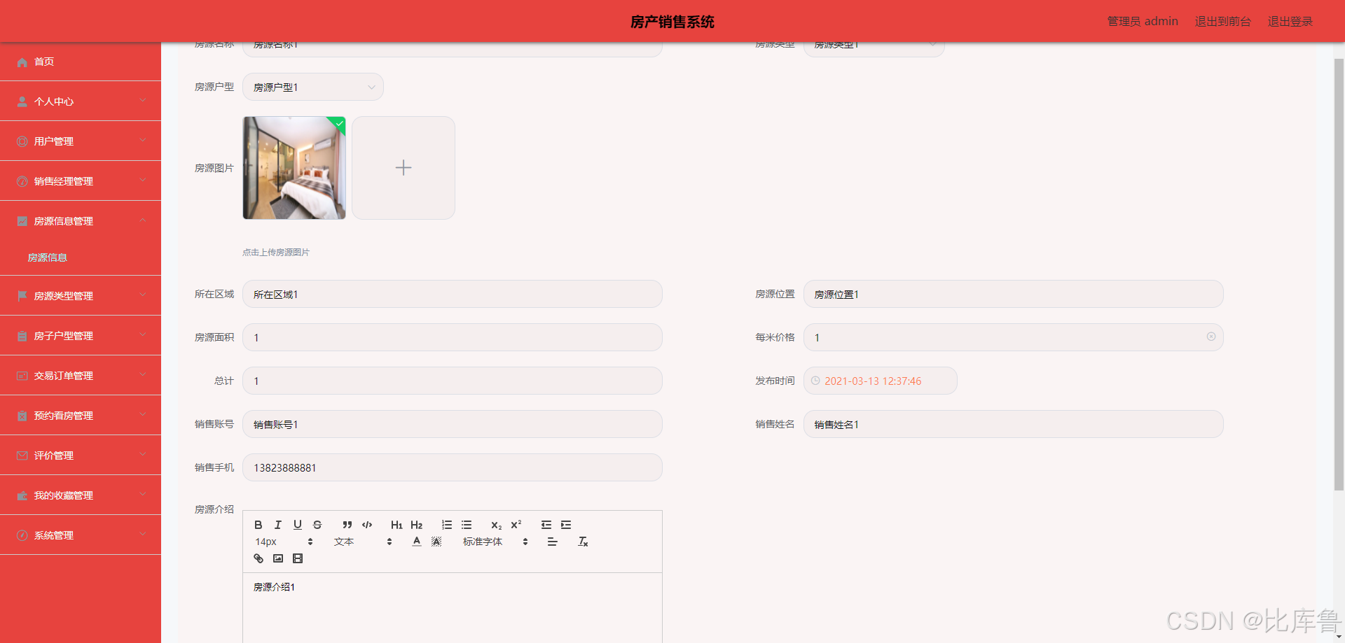Focus the 销售姓名 input field
This screenshot has height=643, width=1345.
[1013, 424]
